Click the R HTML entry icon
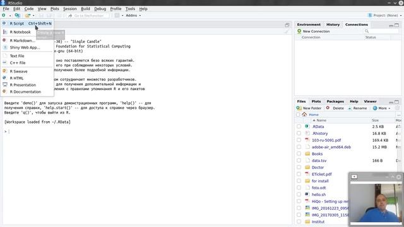The image size is (404, 227). click(4, 78)
